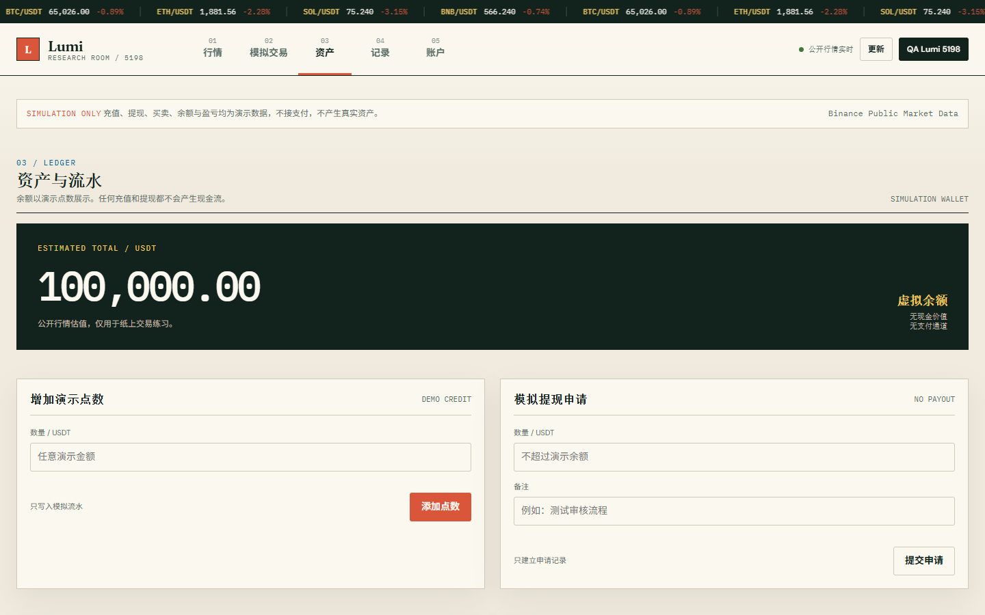Focus the 任意演示金额 amount field

(250, 457)
